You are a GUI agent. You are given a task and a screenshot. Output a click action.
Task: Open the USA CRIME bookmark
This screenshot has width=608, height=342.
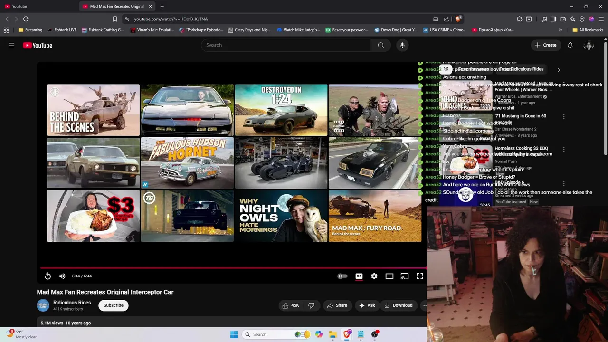point(444,30)
